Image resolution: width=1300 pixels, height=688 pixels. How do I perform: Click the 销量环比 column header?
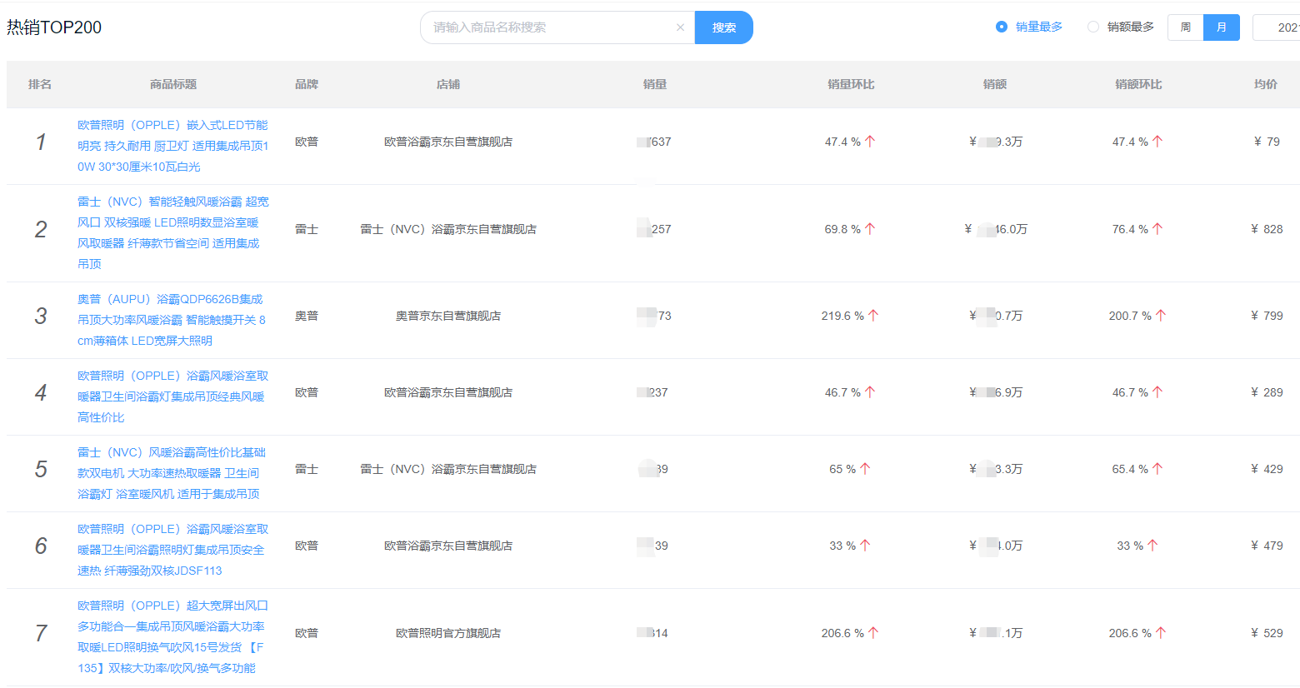pos(851,84)
